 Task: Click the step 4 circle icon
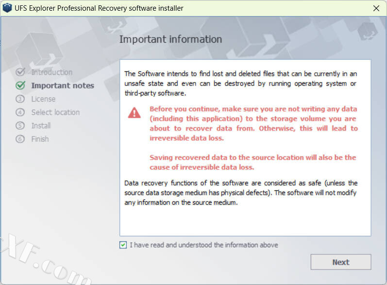pyautogui.click(x=20, y=112)
